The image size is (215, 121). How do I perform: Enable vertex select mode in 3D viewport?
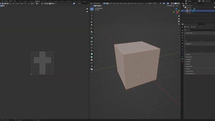104,3
